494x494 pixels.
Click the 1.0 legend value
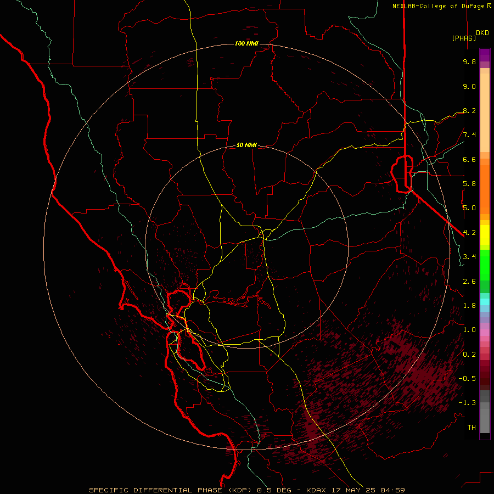pyautogui.click(x=469, y=330)
